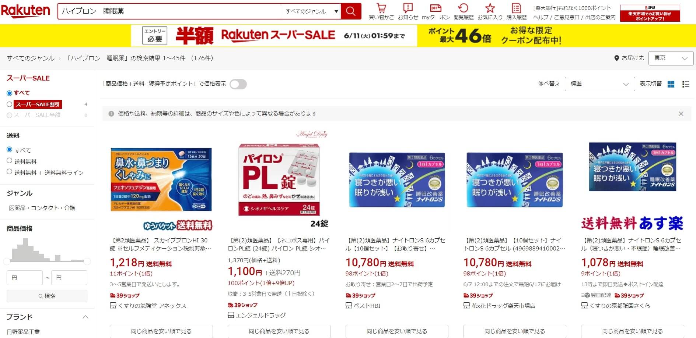Click 同じ商品を安い順で見る under パイロンPL錠
696x338 pixels.
(279, 331)
